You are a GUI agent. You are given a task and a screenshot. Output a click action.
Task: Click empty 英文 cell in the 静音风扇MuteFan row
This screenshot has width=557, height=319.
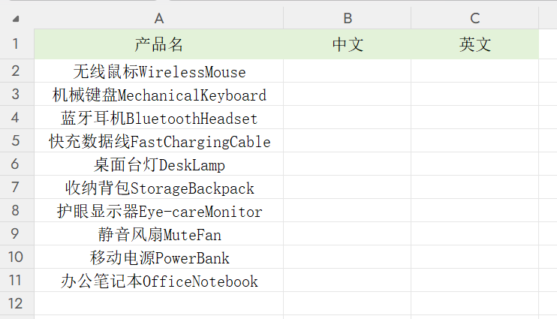pyautogui.click(x=474, y=235)
